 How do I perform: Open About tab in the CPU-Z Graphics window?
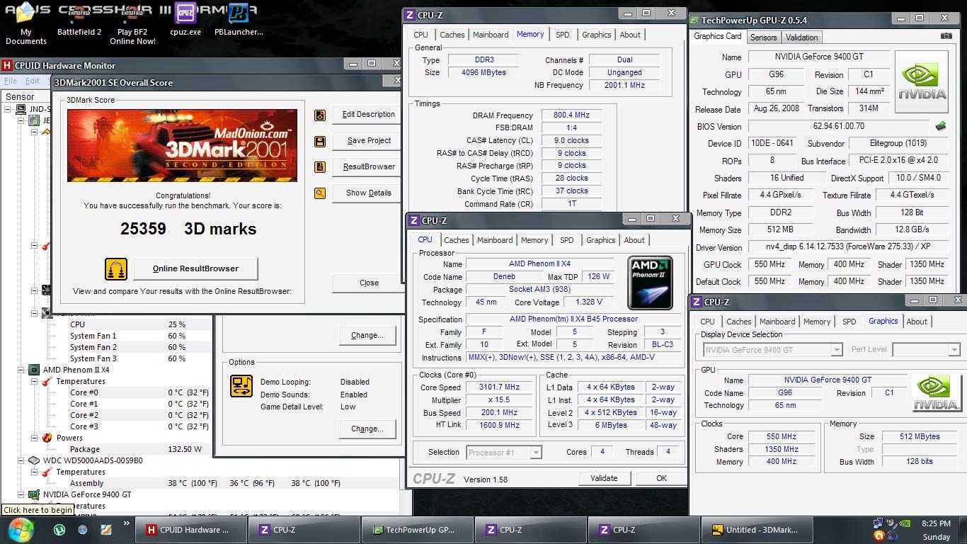917,322
